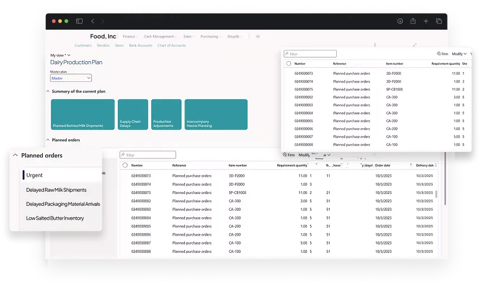Open a new tab with plus icon

pyautogui.click(x=426, y=21)
